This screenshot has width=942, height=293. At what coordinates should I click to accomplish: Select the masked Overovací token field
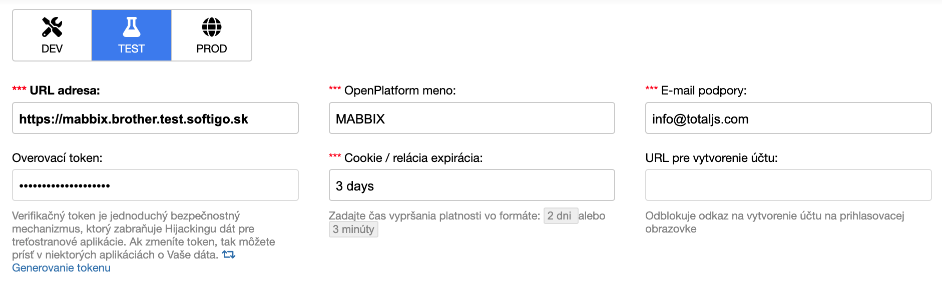click(x=155, y=185)
